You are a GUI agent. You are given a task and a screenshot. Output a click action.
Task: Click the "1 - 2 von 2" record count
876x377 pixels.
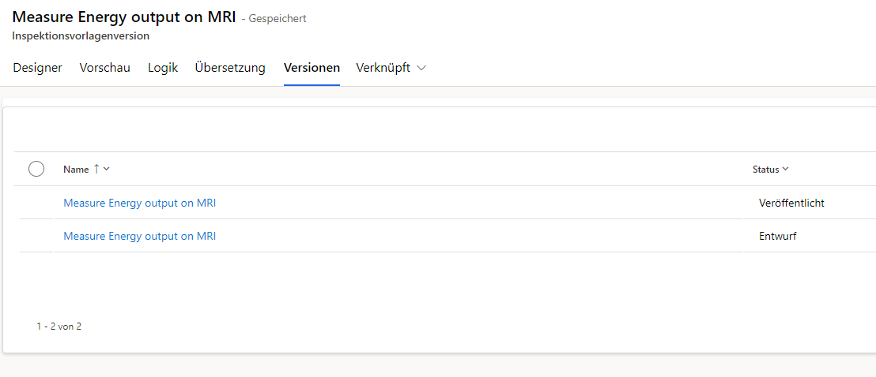click(x=59, y=326)
